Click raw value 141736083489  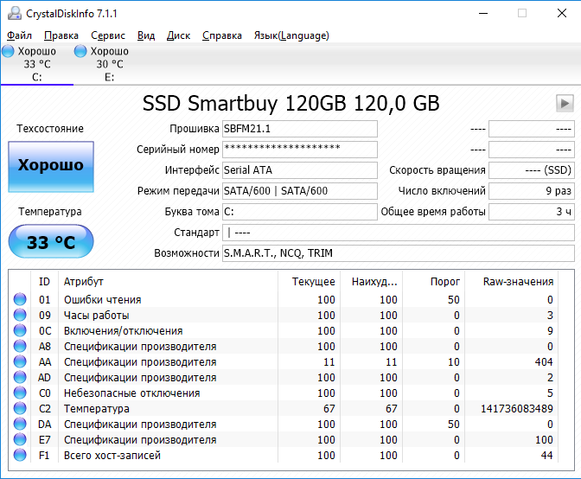[516, 409]
